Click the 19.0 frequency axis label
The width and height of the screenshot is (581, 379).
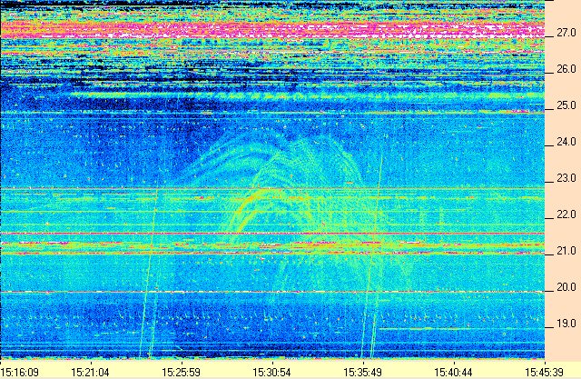(566, 324)
